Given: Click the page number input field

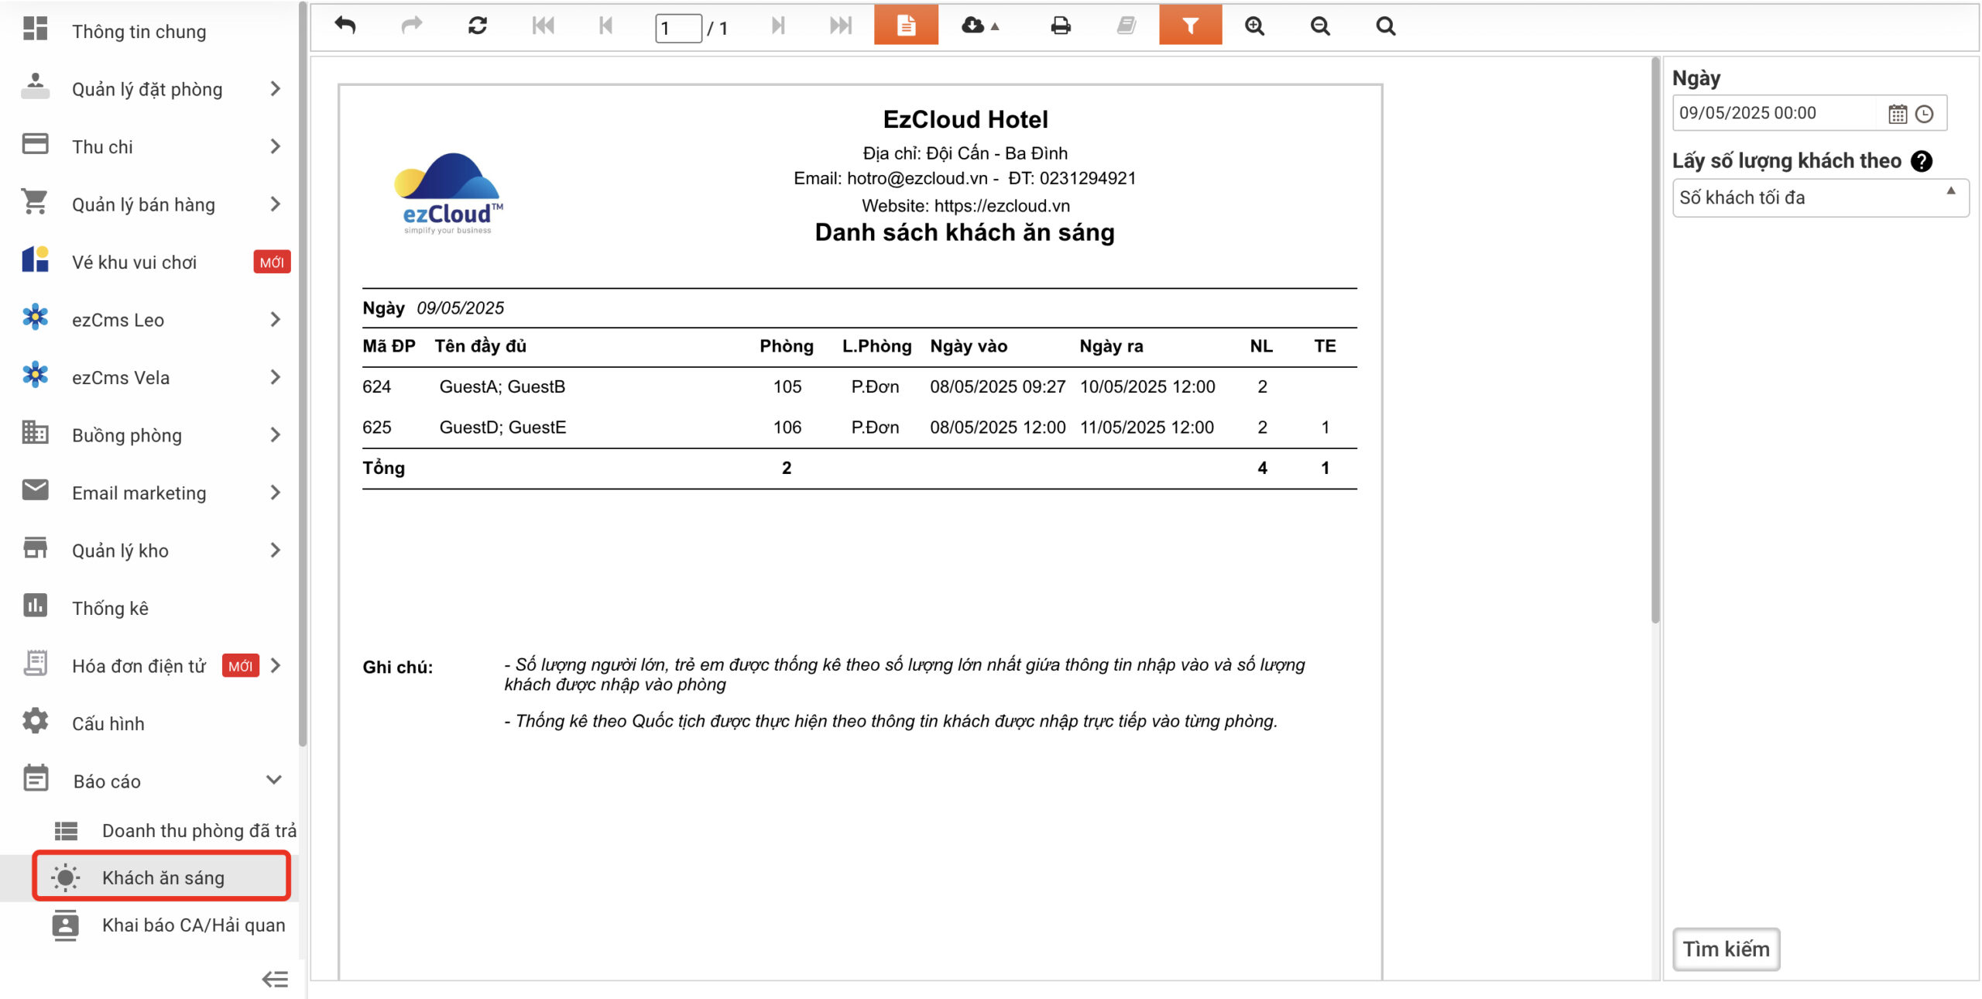Looking at the screenshot, I should pos(677,29).
